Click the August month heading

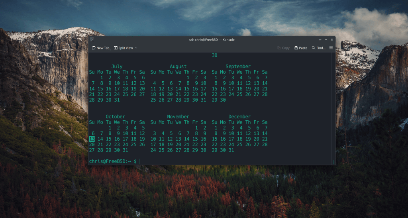click(x=178, y=67)
